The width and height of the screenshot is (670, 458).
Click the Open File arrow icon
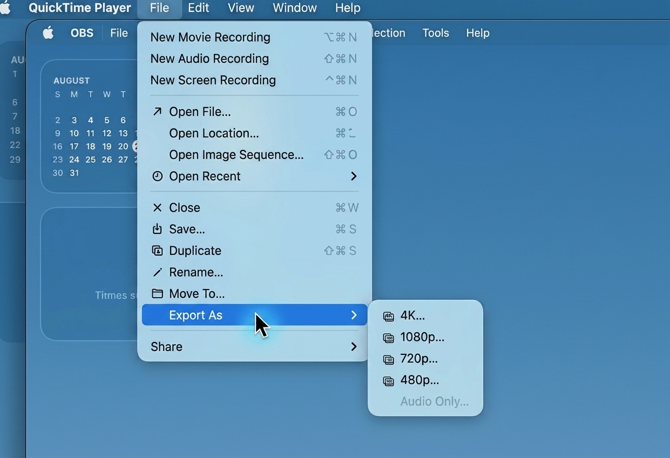click(x=157, y=112)
